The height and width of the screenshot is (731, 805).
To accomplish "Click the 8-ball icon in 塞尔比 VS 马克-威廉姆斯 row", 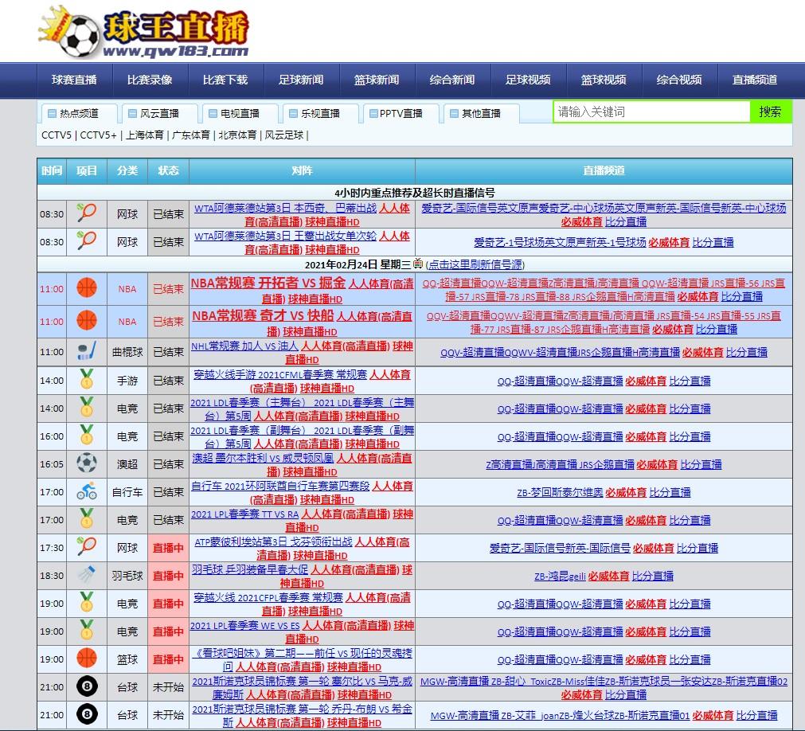I will coord(87,686).
